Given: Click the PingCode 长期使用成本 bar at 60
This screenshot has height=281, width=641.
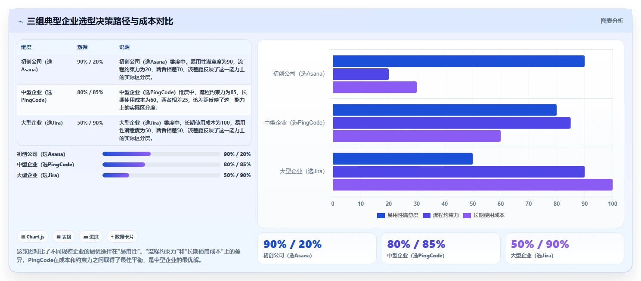Looking at the screenshot, I should pos(417,136).
